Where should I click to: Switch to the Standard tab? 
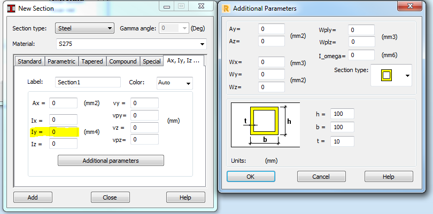pos(29,61)
